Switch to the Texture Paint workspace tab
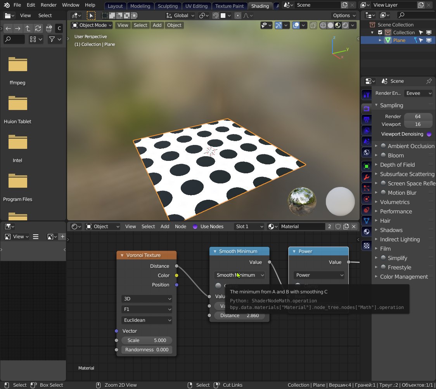436x389 pixels. 229,6
